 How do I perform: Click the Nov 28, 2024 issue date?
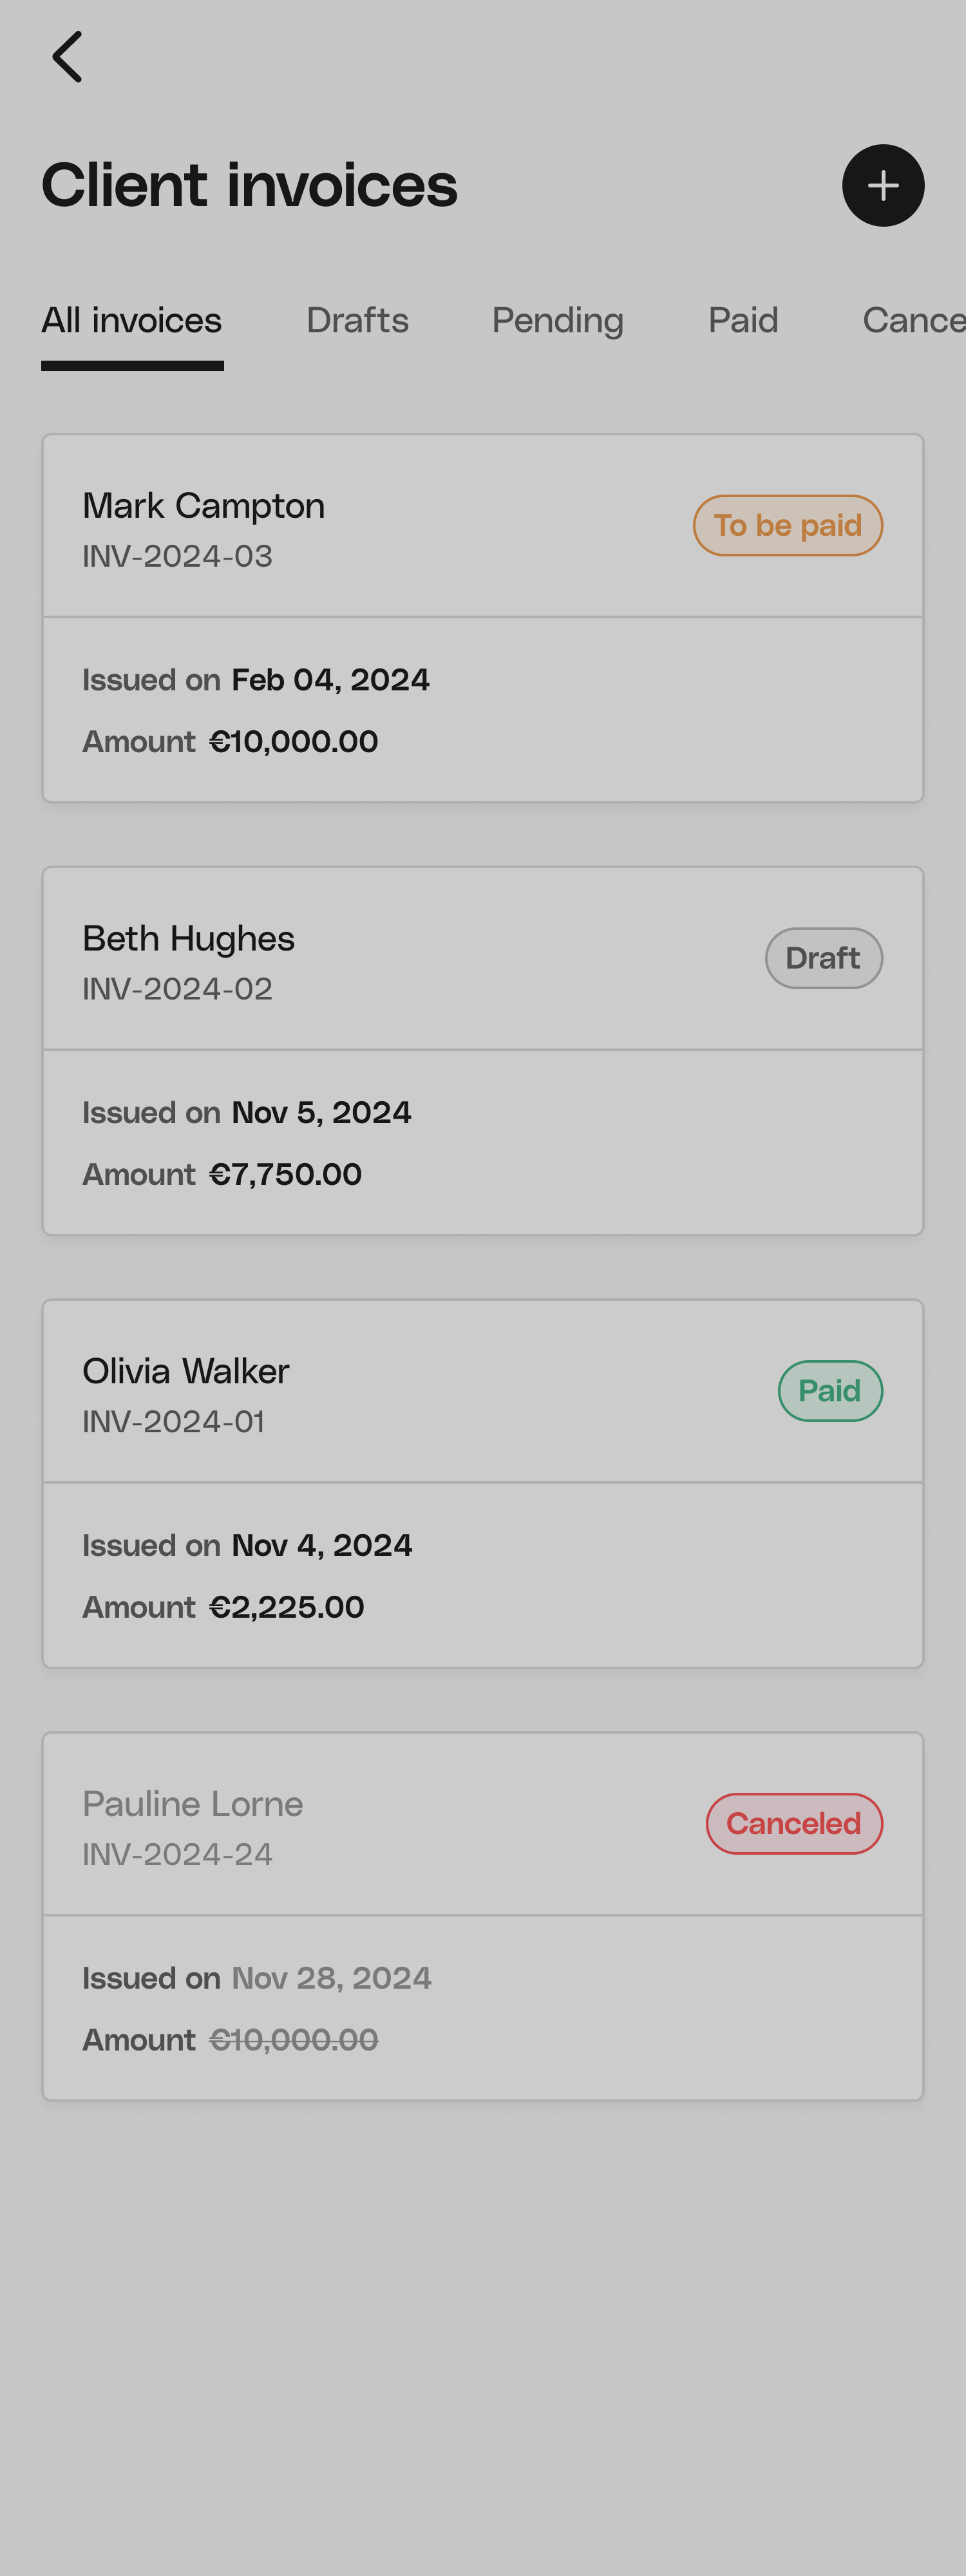click(x=331, y=1979)
